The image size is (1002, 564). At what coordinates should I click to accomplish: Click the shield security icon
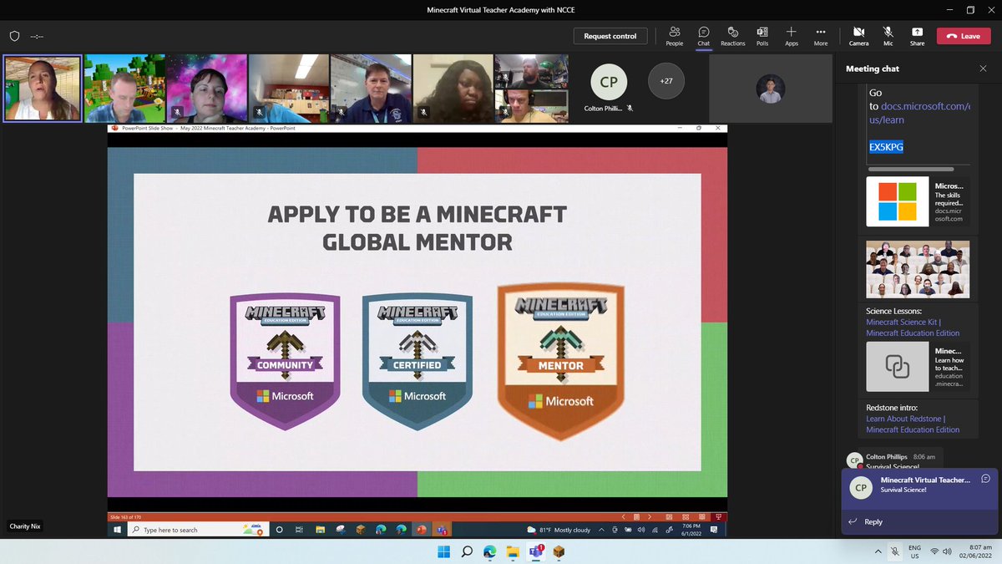pyautogui.click(x=14, y=36)
